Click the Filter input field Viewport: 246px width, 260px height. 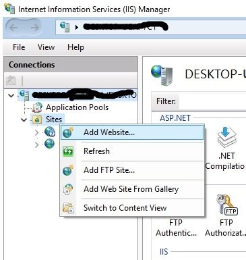[212, 101]
